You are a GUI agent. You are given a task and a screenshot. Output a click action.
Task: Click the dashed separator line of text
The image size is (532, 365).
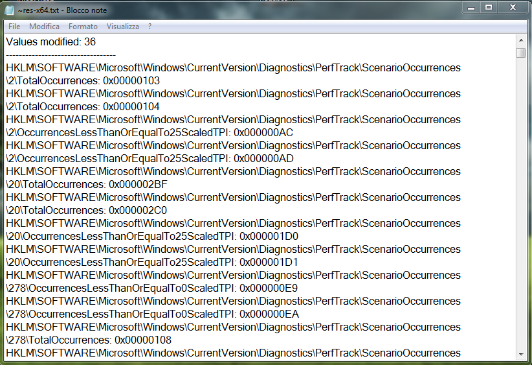point(61,55)
